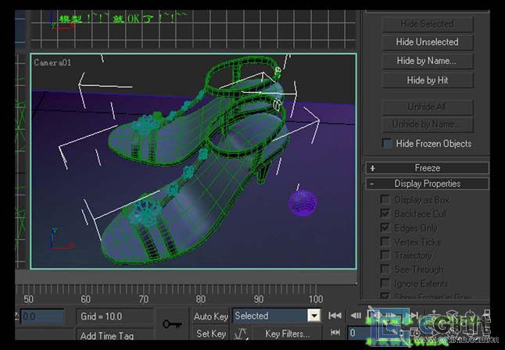The image size is (505, 350).
Task: Collapse the Display Properties rollout
Action: point(427,184)
